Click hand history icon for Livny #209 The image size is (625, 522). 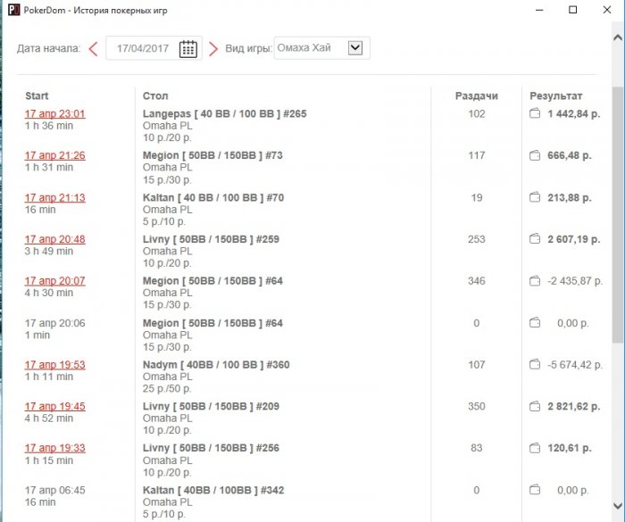(535, 407)
